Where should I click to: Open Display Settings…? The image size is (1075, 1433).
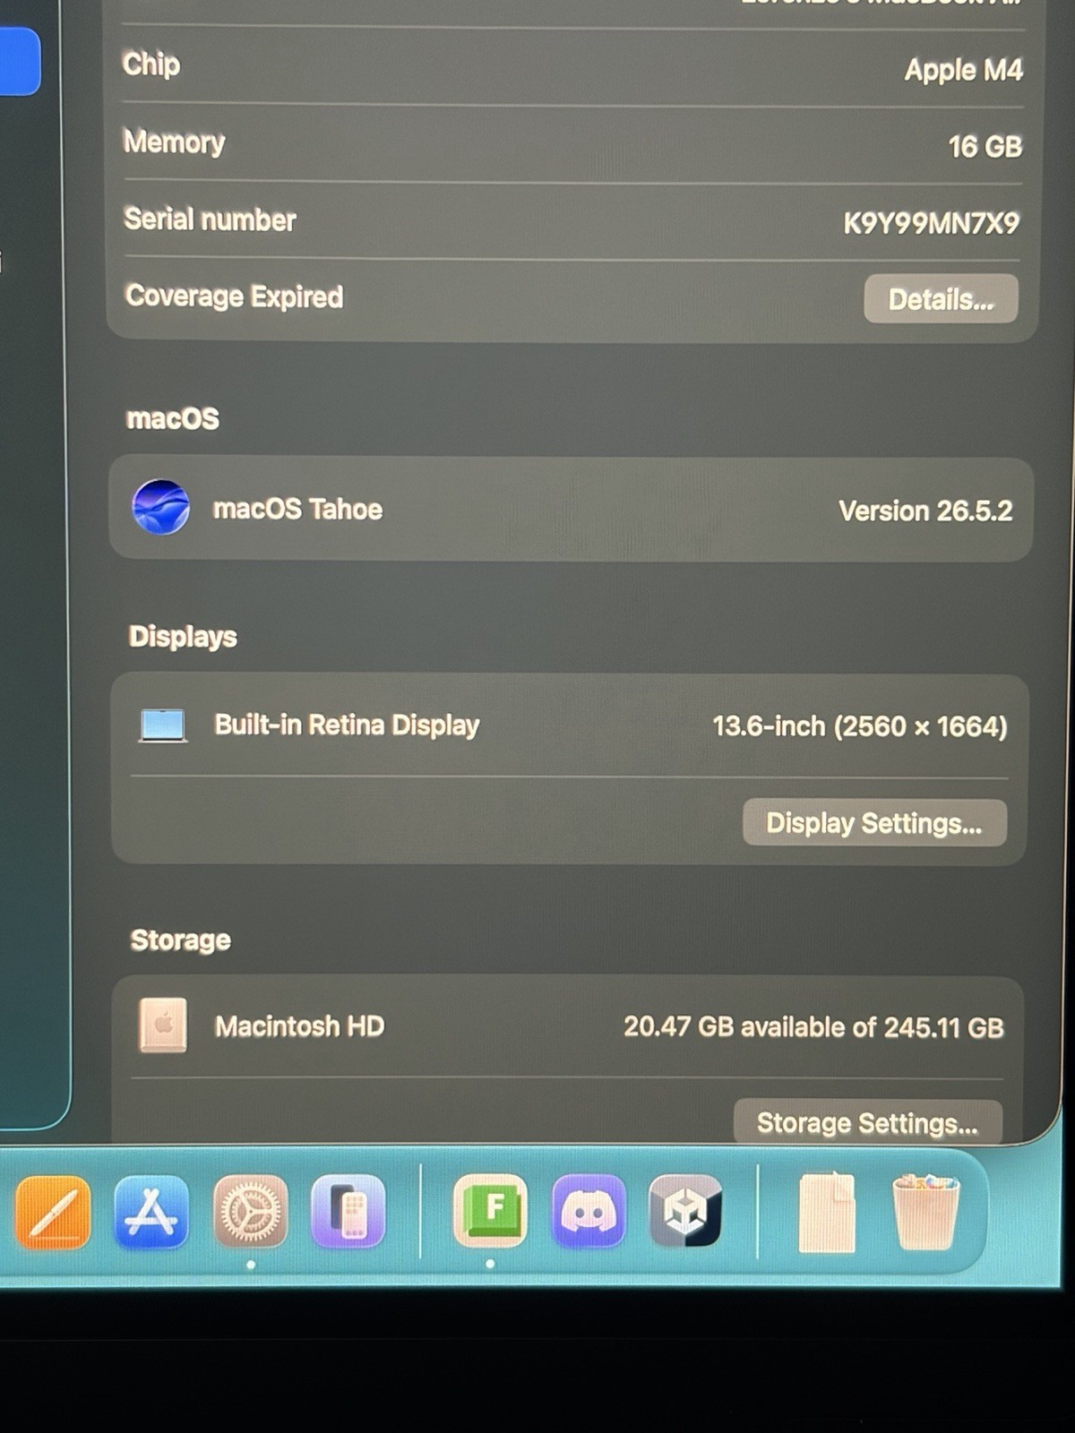tap(874, 822)
